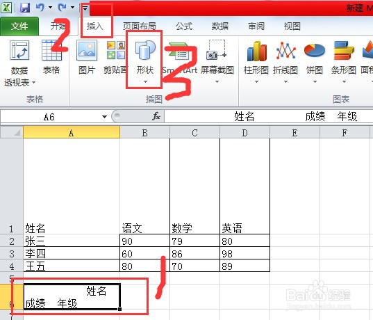Open the Name Box dropdown
Screen dimensions: 373x320
tap(104, 117)
